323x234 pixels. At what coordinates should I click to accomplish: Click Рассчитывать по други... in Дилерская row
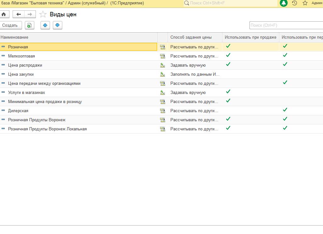[194, 111]
